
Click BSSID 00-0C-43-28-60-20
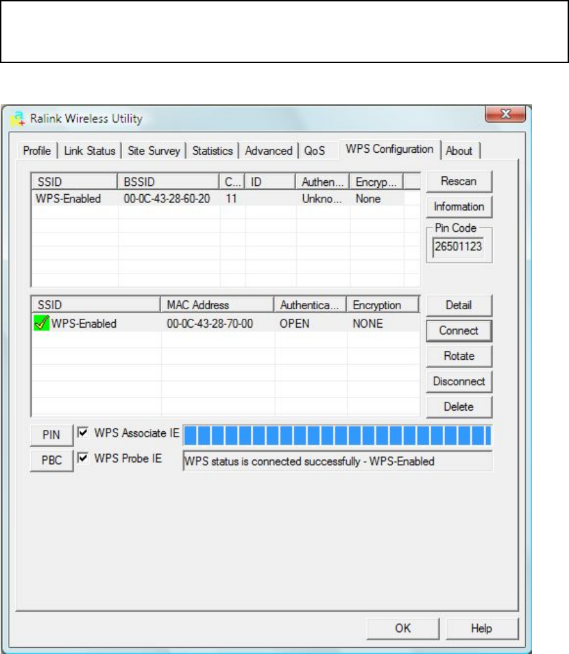coord(167,199)
